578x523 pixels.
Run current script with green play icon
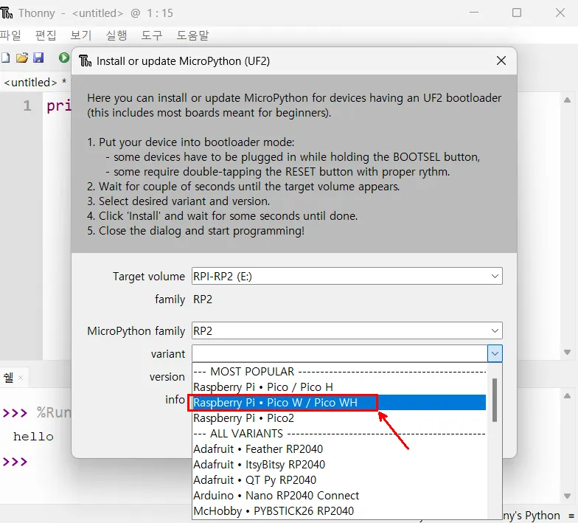[x=63, y=58]
